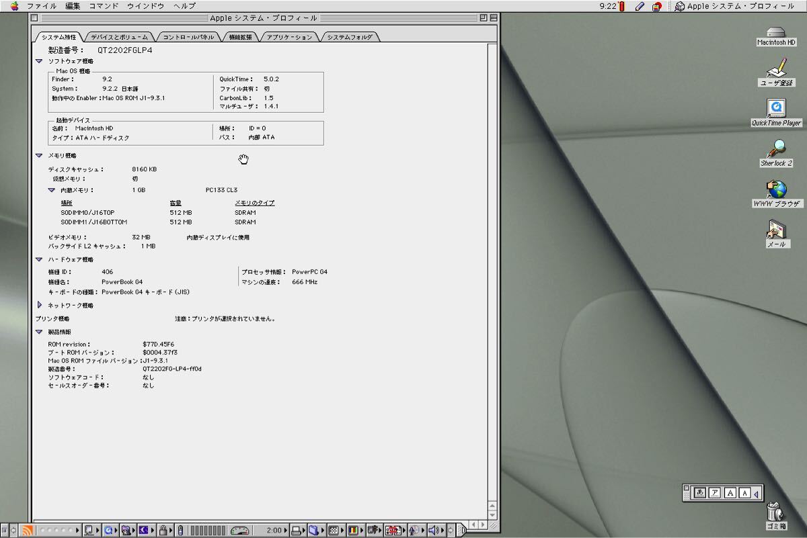Collapse the 製品情報 section
The height and width of the screenshot is (538, 807).
39,332
